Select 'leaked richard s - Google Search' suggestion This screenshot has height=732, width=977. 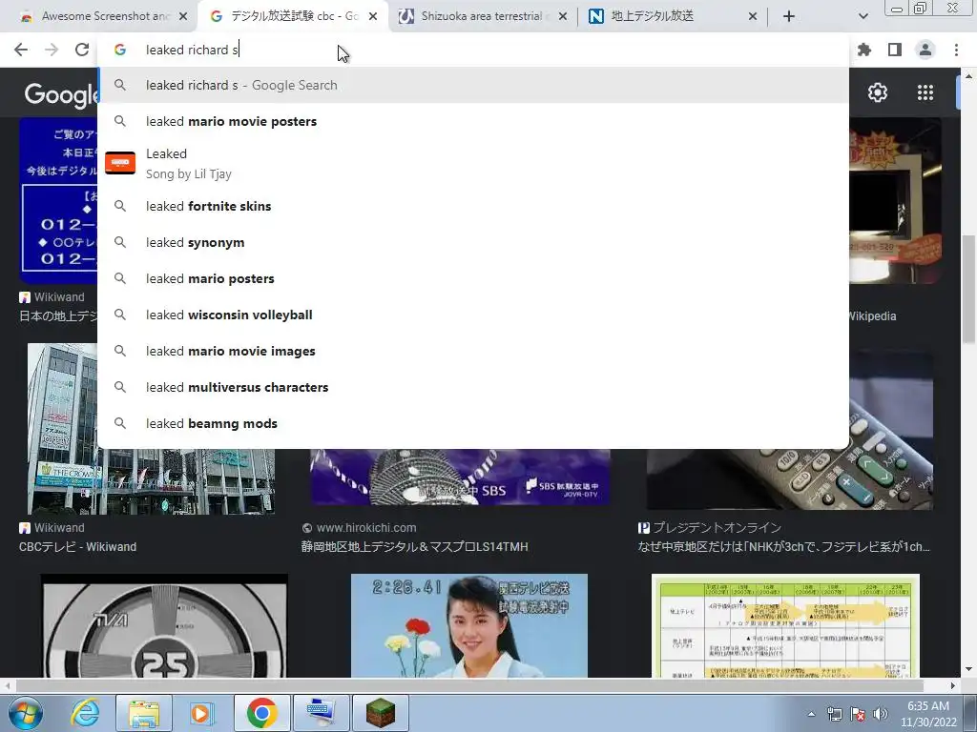[473, 85]
